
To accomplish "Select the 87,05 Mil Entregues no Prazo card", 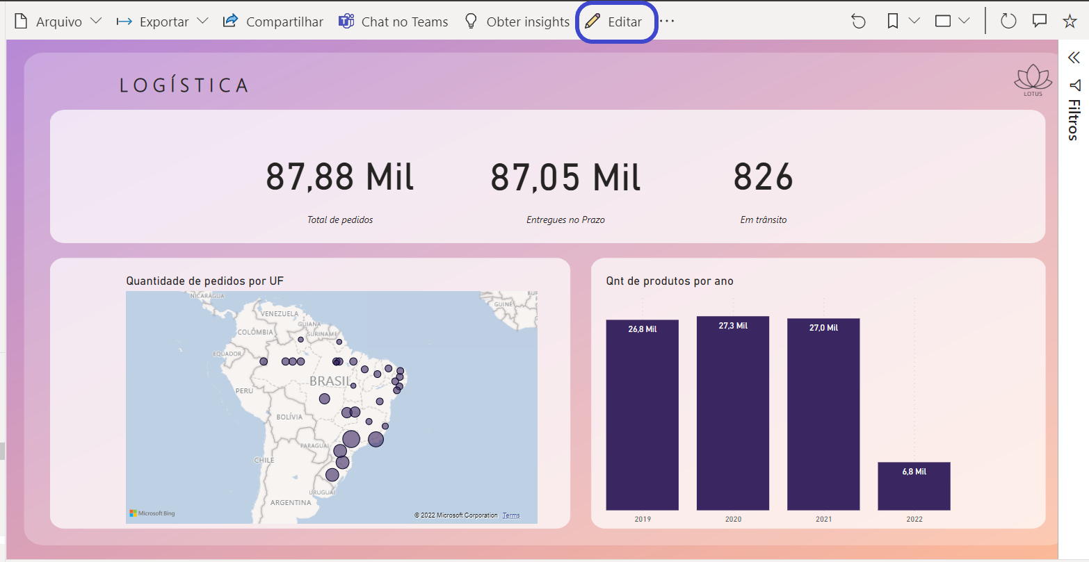I will pos(565,191).
